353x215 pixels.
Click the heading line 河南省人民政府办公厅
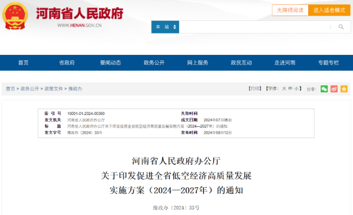tap(176, 161)
